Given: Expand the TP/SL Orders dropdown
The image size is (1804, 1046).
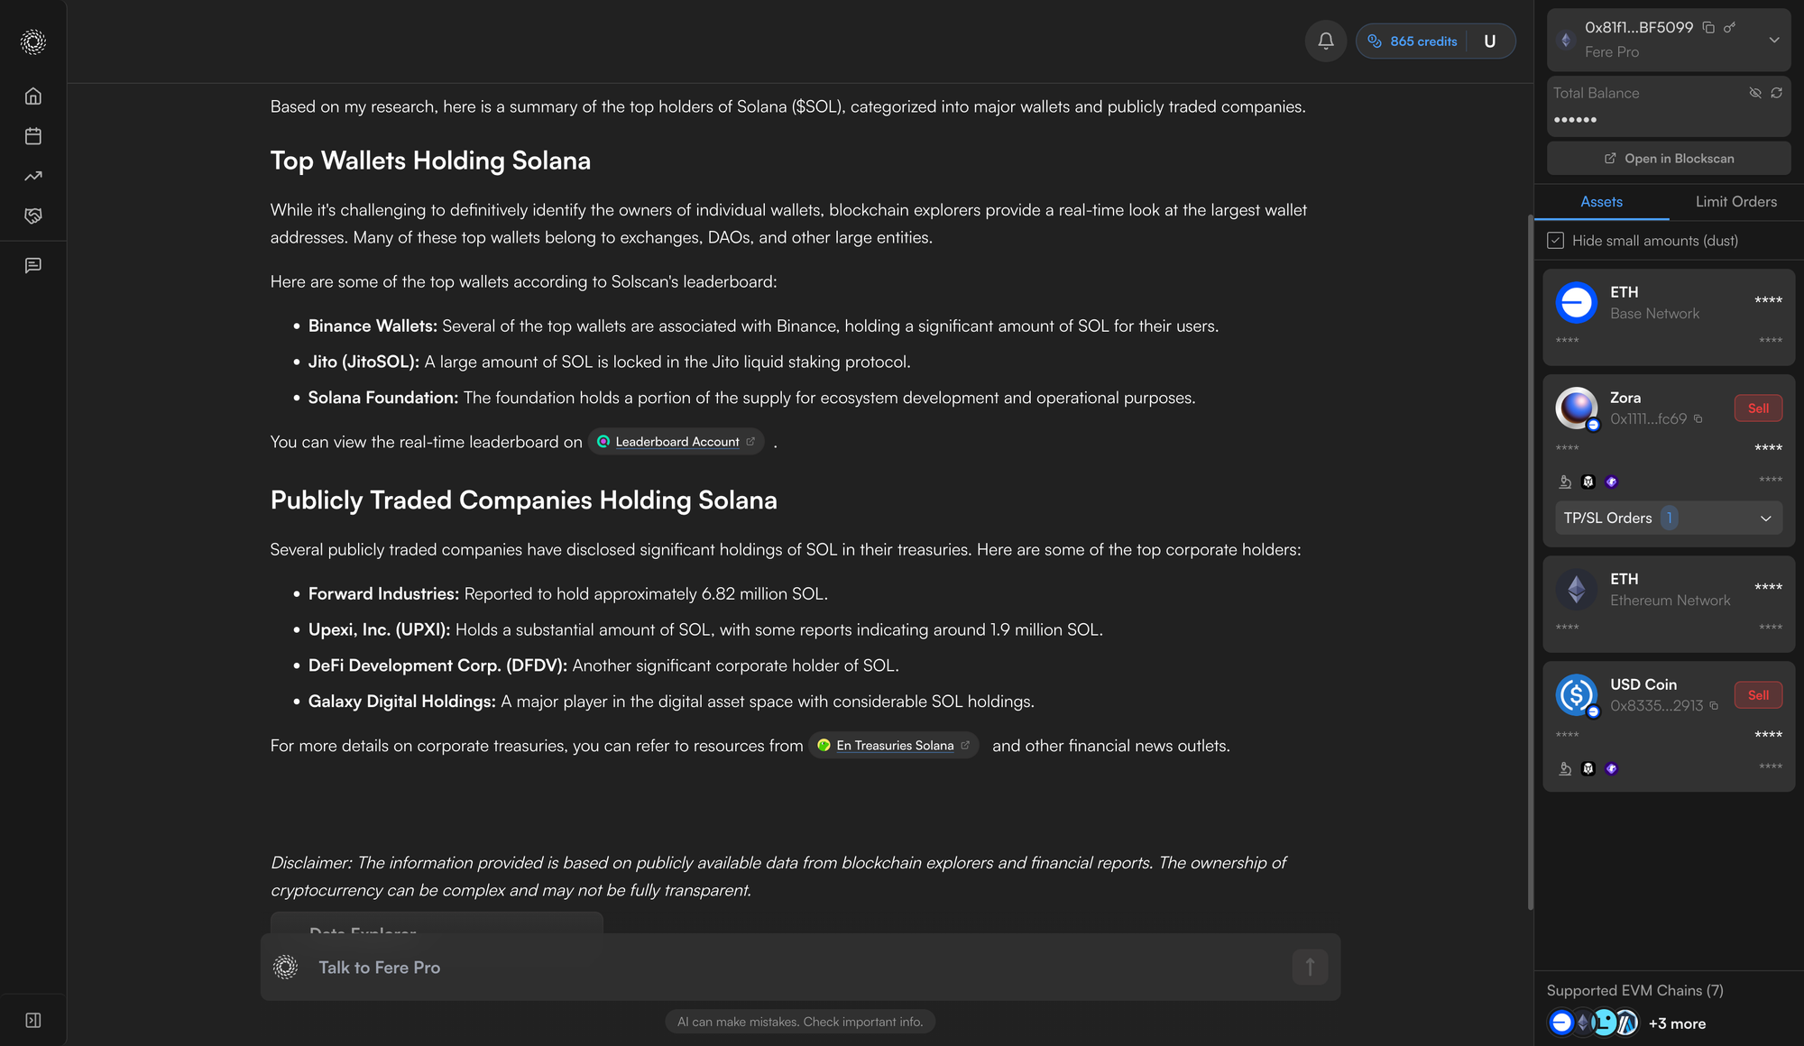Looking at the screenshot, I should 1765,518.
